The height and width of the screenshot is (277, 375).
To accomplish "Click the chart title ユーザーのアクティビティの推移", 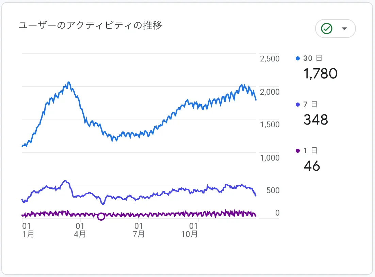I will 91,25.
